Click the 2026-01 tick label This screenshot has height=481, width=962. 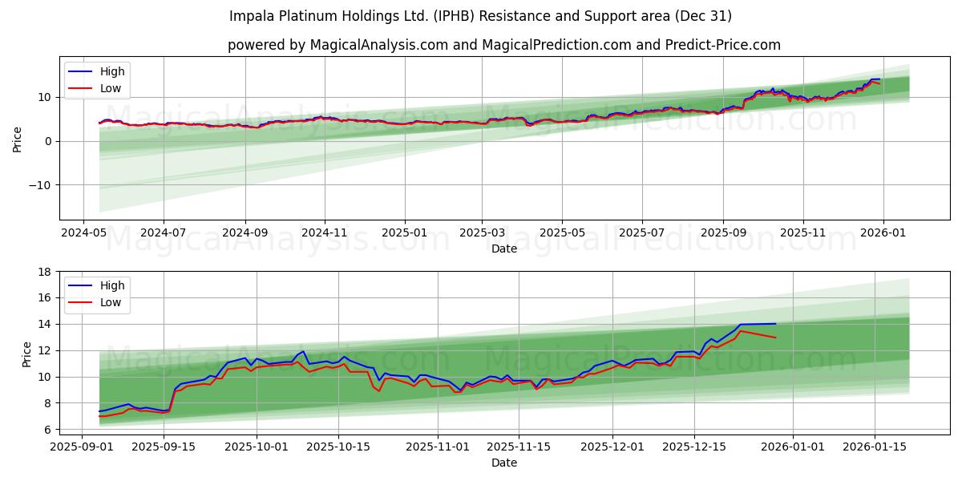point(883,232)
